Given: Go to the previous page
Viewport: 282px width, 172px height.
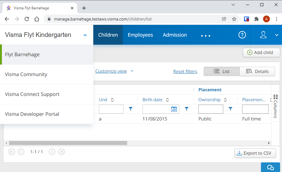Looking at the screenshot, I should click(x=21, y=152).
